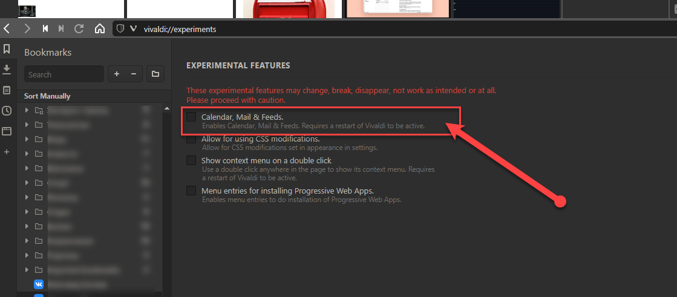This screenshot has width=677, height=297.
Task: Click 'Enables menu entries to do installation' description
Action: point(302,200)
